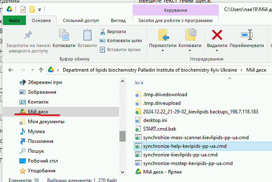Open the Видалити dropdown arrow
Image resolution: width=272 pixels, height=182 pixels.
pyautogui.click(x=217, y=51)
